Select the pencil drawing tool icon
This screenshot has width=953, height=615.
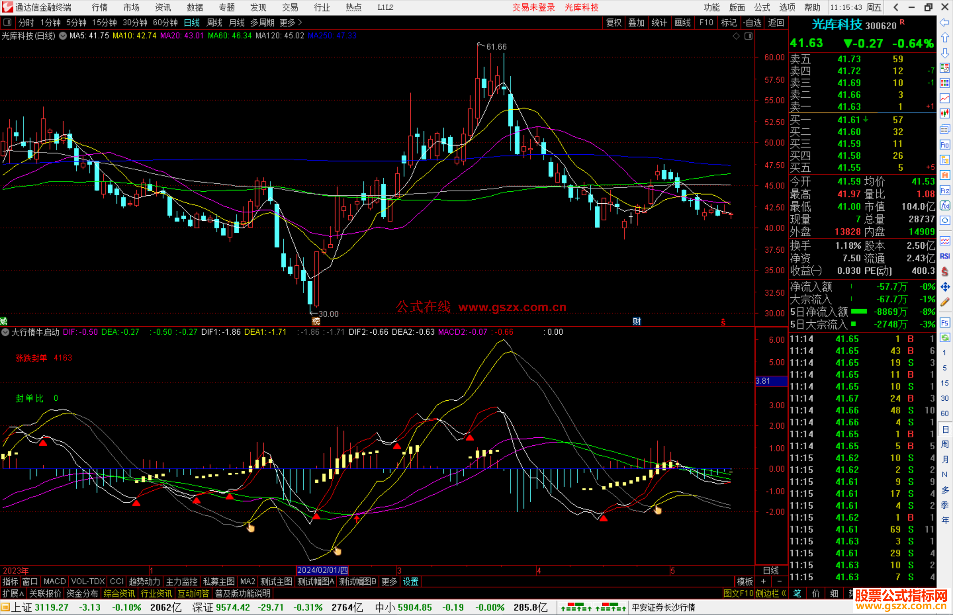tap(945, 302)
